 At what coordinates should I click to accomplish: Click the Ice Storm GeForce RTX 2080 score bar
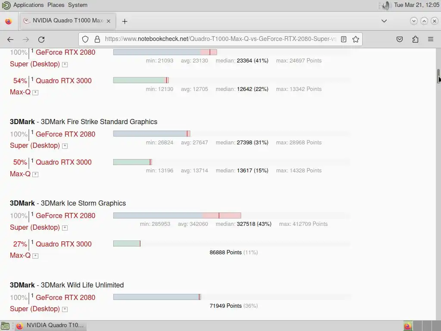pos(177,215)
